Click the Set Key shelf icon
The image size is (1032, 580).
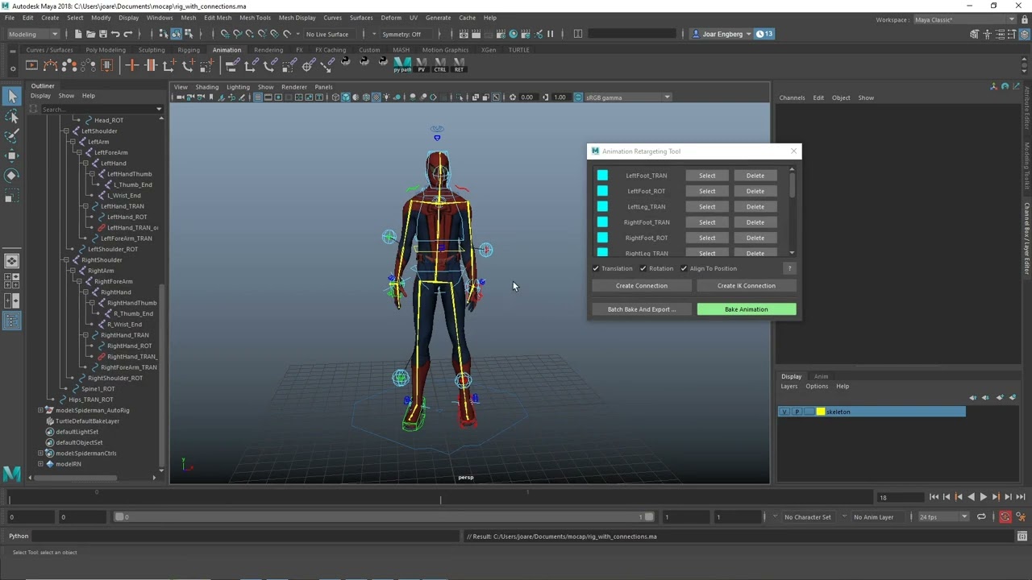(x=131, y=65)
